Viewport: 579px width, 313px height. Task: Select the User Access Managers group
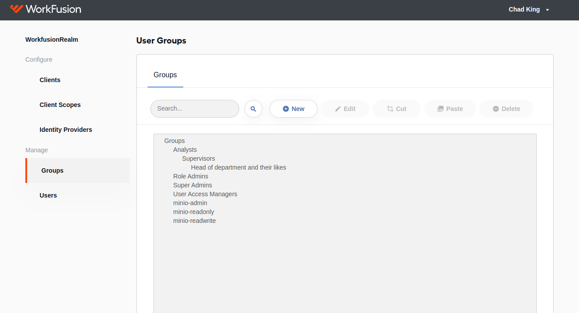coord(205,194)
